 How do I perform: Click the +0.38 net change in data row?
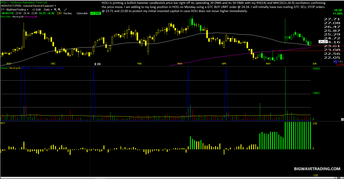pyautogui.click(x=51, y=13)
